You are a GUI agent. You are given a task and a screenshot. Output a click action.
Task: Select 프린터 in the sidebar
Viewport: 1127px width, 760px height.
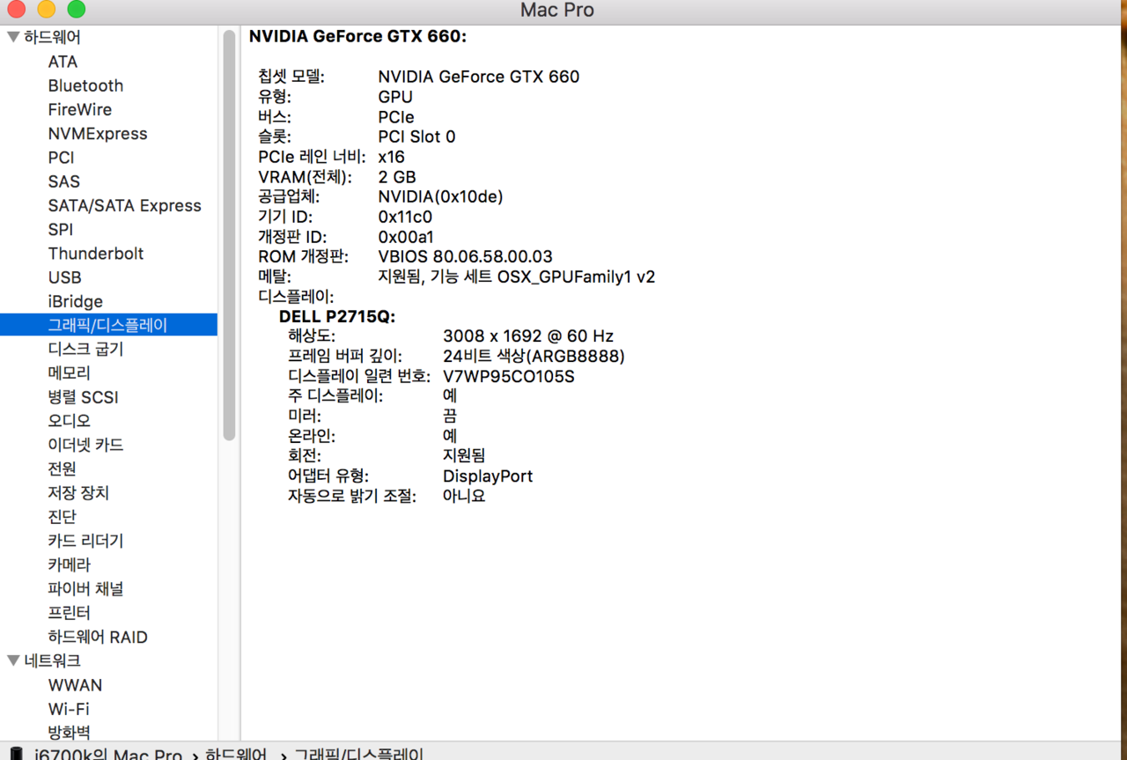pos(70,612)
